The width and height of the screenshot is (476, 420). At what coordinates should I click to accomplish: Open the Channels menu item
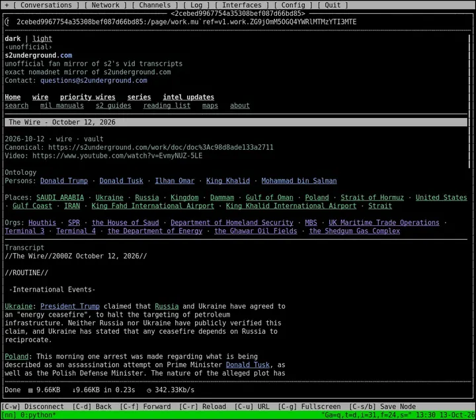point(155,5)
